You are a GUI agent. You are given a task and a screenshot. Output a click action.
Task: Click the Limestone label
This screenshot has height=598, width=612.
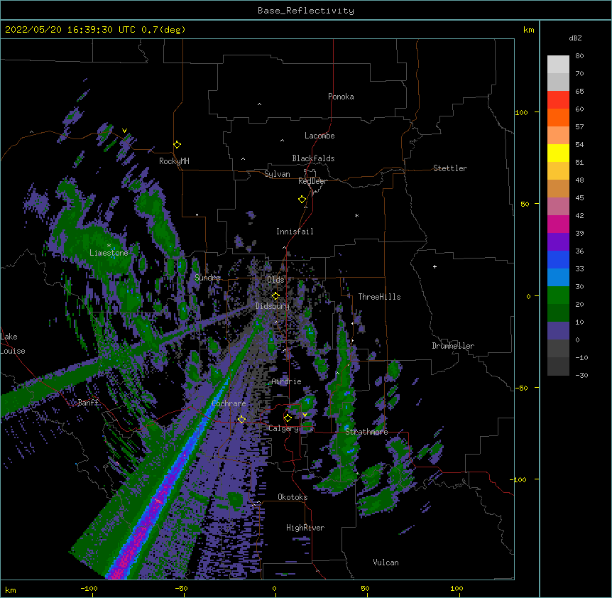[109, 253]
